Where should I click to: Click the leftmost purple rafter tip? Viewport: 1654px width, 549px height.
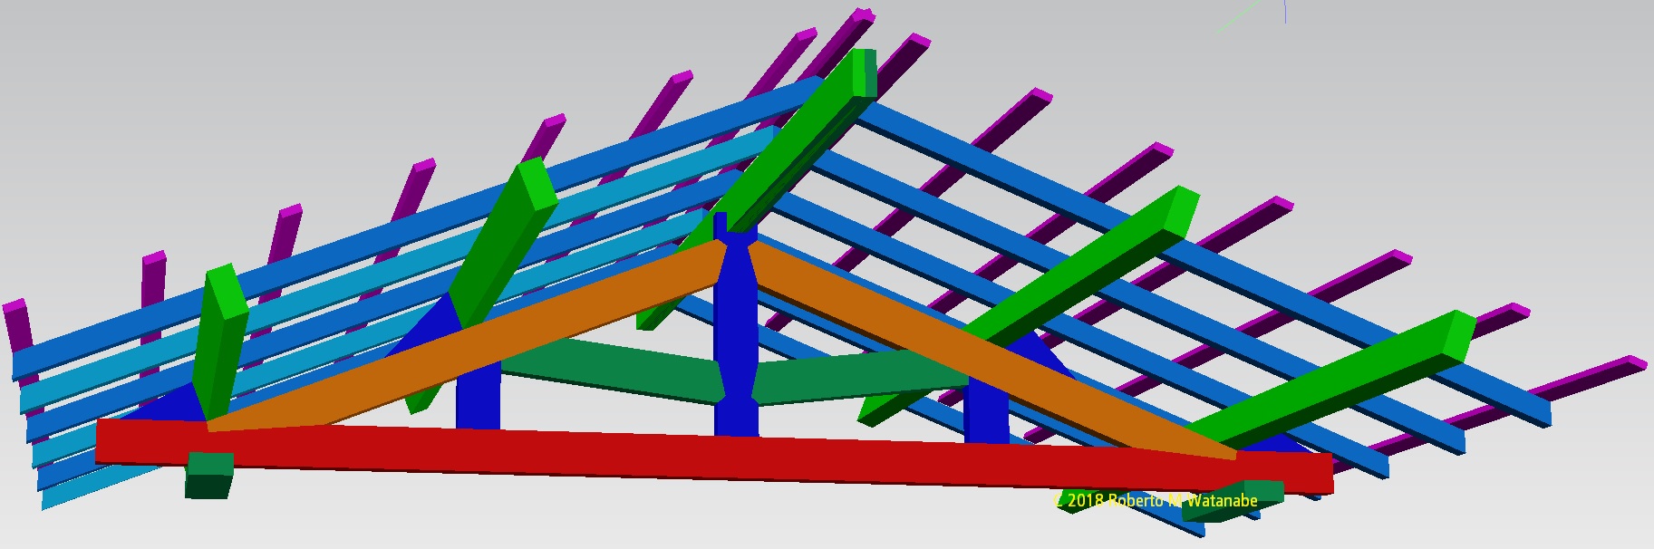[x=18, y=326]
